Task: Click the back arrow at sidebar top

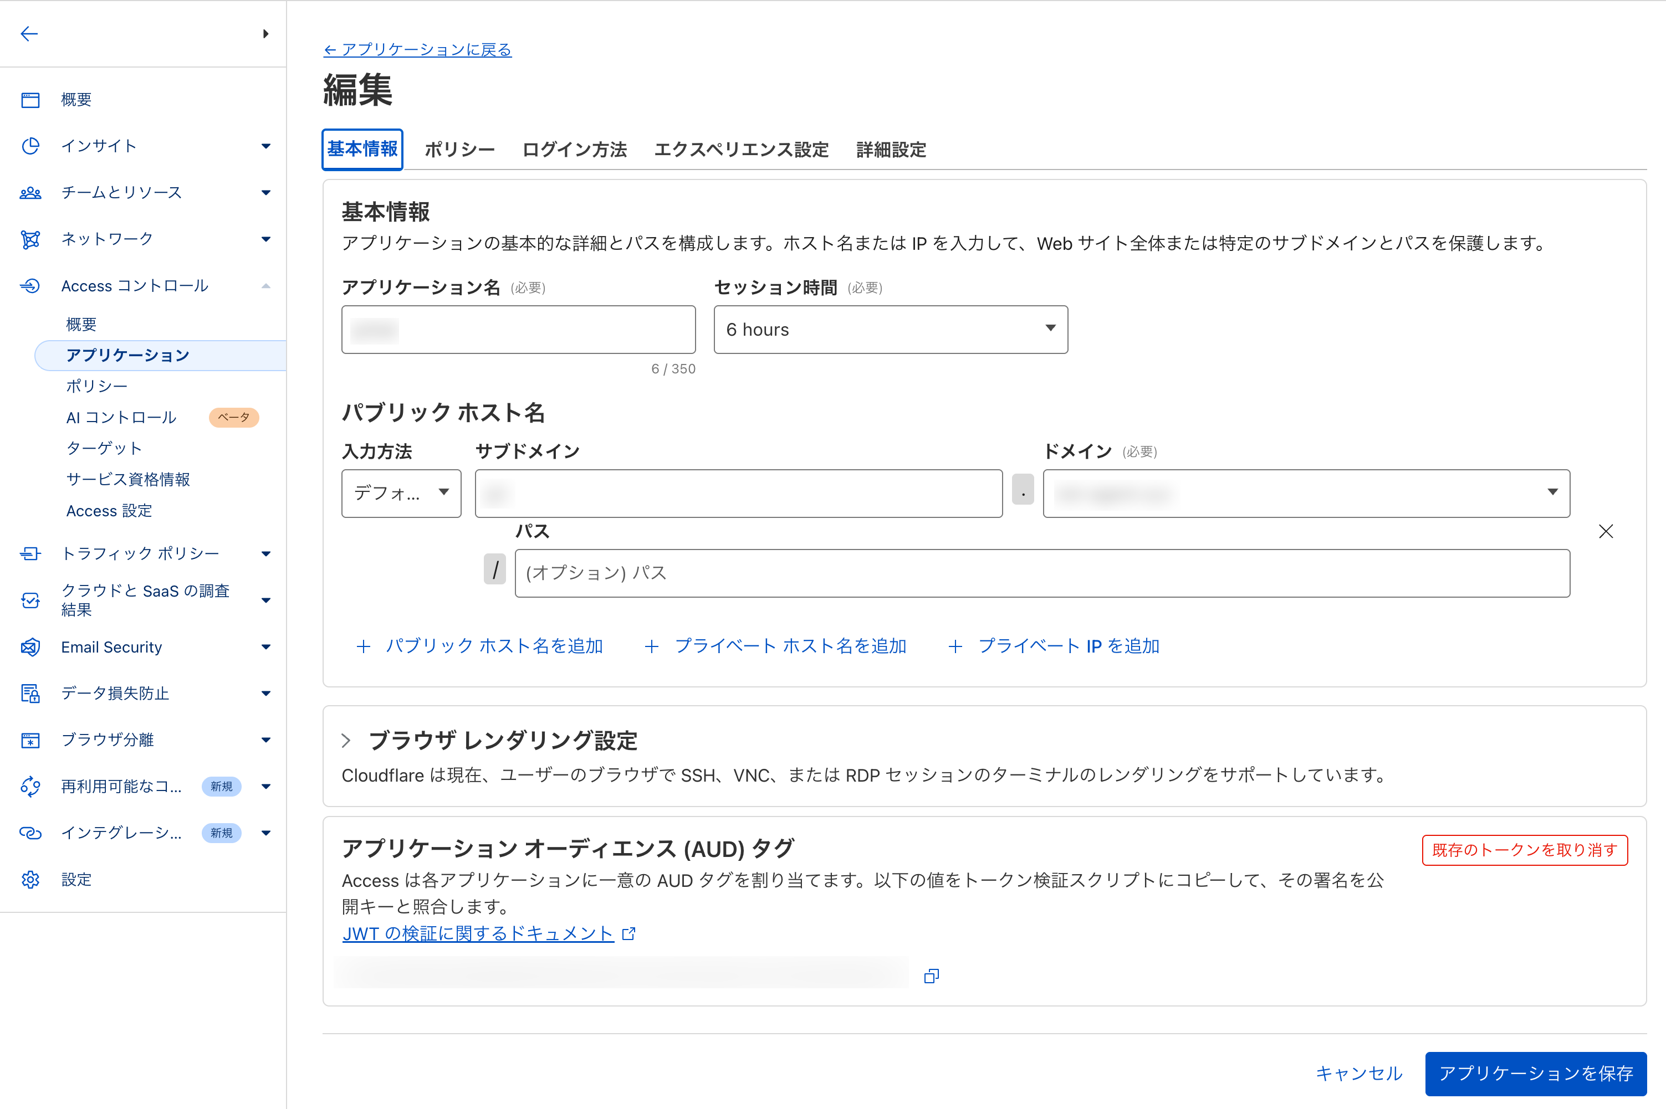Action: pyautogui.click(x=29, y=33)
